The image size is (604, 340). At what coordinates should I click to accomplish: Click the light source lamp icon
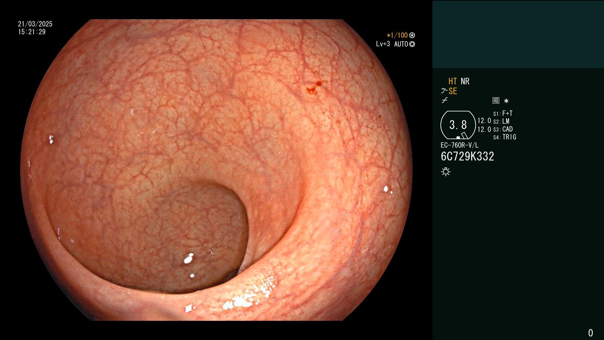[446, 172]
